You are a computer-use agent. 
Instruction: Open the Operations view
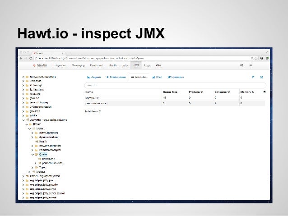coord(176,77)
